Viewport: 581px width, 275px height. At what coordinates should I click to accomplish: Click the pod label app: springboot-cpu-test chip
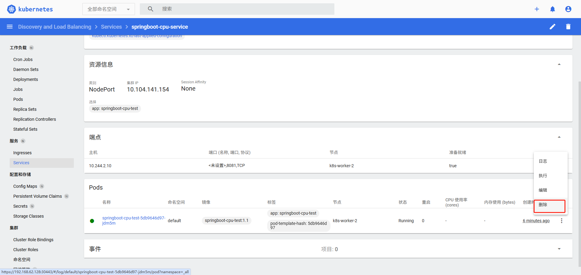click(x=293, y=213)
